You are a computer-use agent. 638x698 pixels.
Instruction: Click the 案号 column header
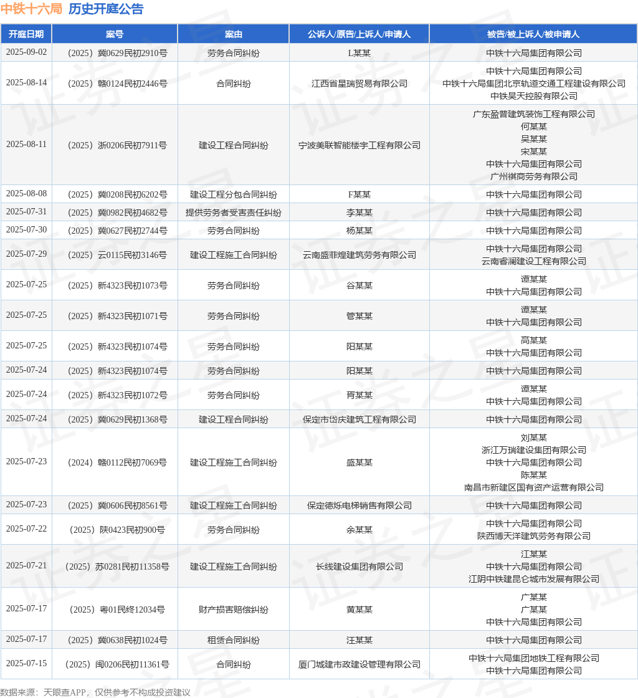coord(115,34)
